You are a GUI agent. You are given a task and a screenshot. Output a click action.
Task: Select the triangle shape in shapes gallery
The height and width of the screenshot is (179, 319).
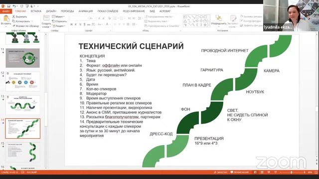click(x=185, y=21)
